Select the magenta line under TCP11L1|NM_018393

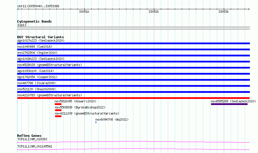[133, 142]
